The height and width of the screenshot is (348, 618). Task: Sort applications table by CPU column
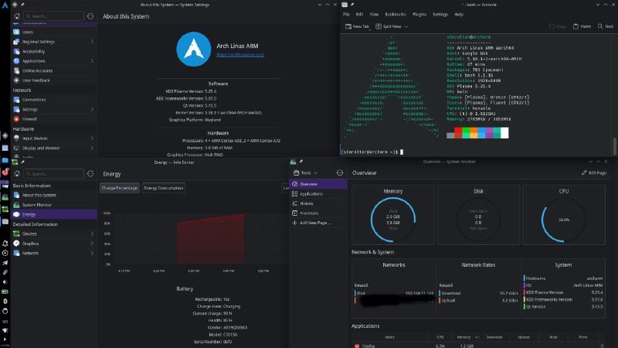coord(440,337)
